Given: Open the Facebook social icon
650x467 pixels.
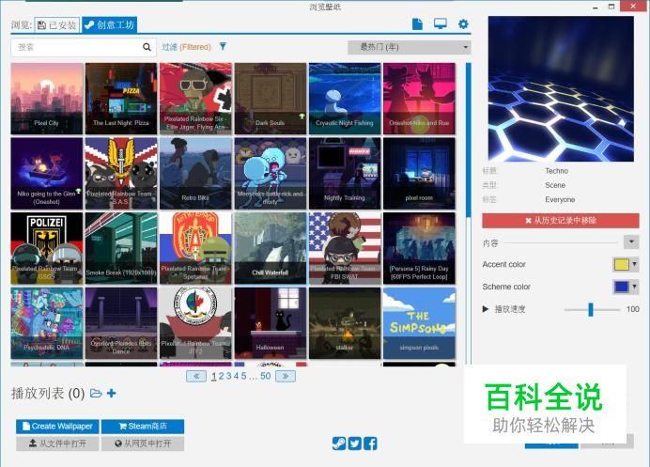Looking at the screenshot, I should (370, 444).
